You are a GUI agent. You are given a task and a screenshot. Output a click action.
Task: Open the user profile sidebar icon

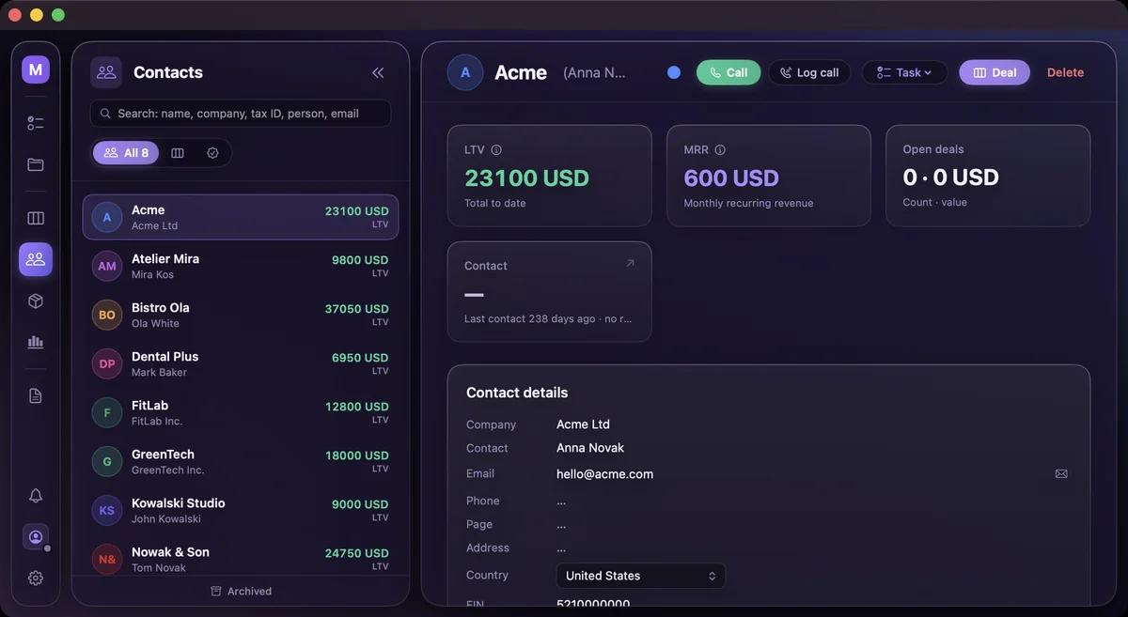tap(36, 537)
